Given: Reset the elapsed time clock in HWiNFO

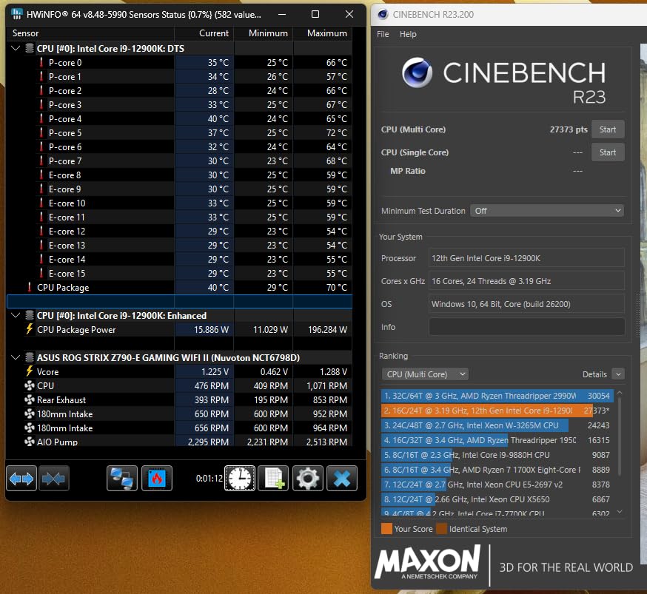Looking at the screenshot, I should [x=240, y=478].
